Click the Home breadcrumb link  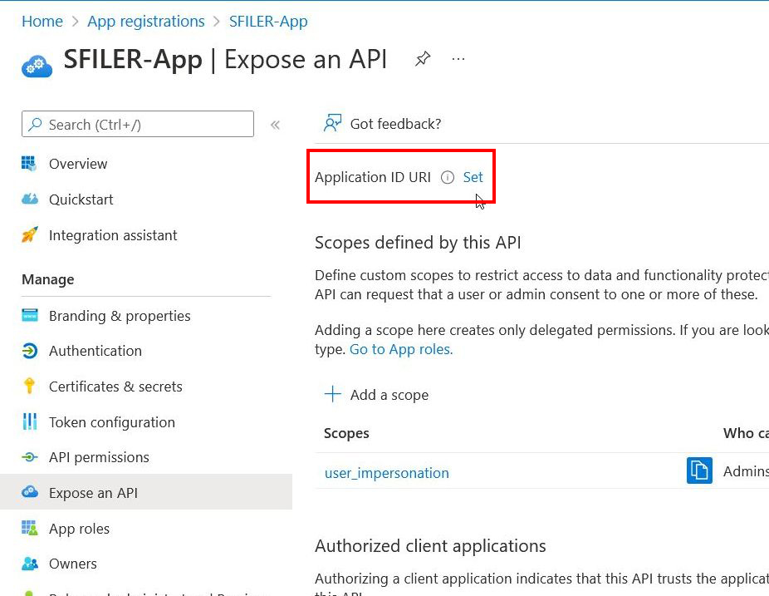click(42, 21)
